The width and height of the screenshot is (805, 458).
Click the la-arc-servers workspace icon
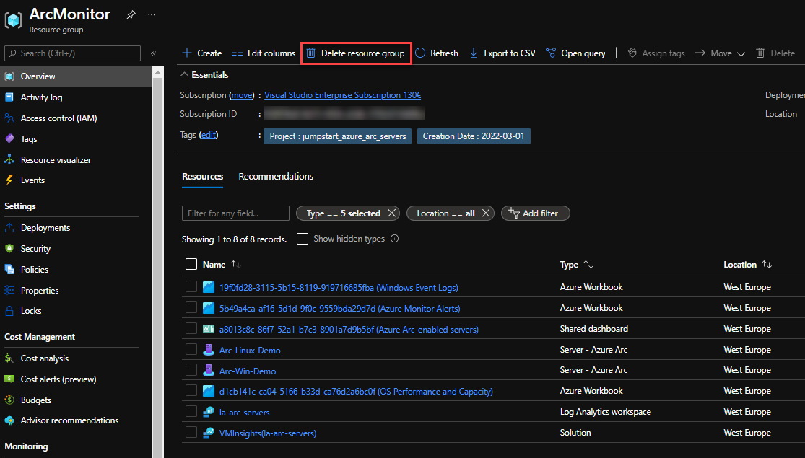click(x=209, y=412)
